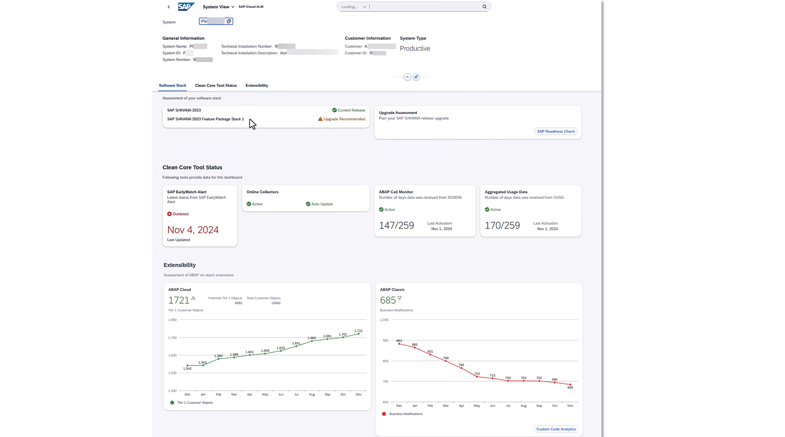Screen dimensions: 785x437
Task: Click the SAP EarlyWatch Alert card title
Action: pyautogui.click(x=187, y=192)
